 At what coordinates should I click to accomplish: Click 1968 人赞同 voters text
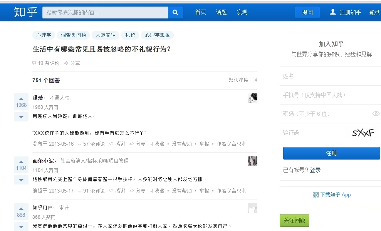45,107
